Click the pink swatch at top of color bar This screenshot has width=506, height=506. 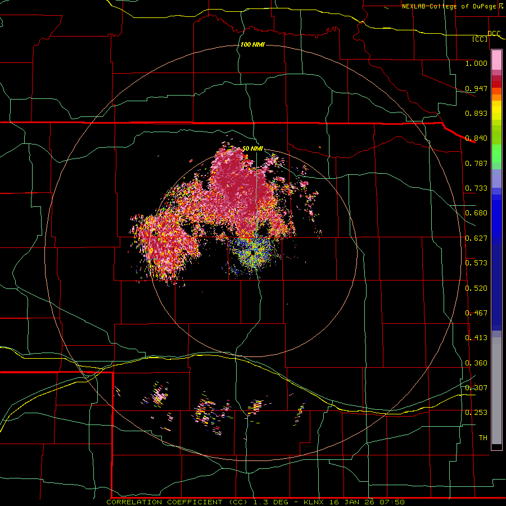496,60
